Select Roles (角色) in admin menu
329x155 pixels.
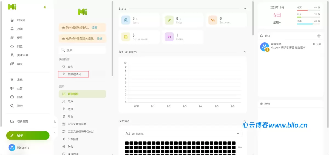(x=70, y=117)
